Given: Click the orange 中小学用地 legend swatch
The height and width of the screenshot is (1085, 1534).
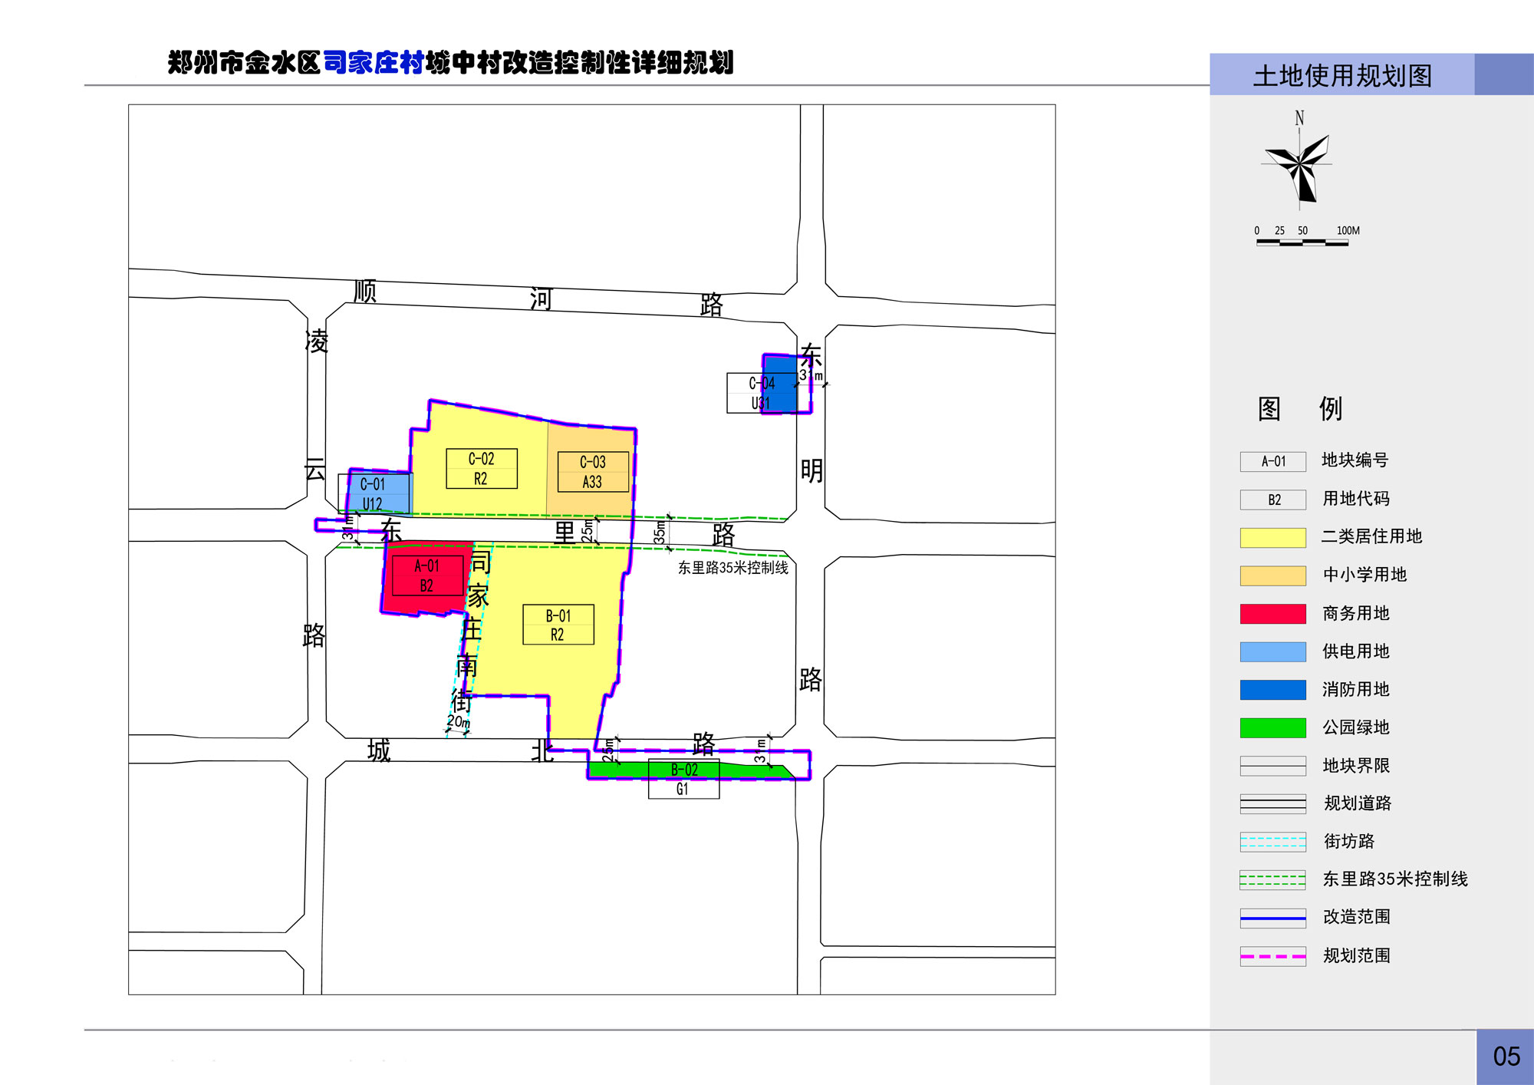Looking at the screenshot, I should coord(1272,575).
